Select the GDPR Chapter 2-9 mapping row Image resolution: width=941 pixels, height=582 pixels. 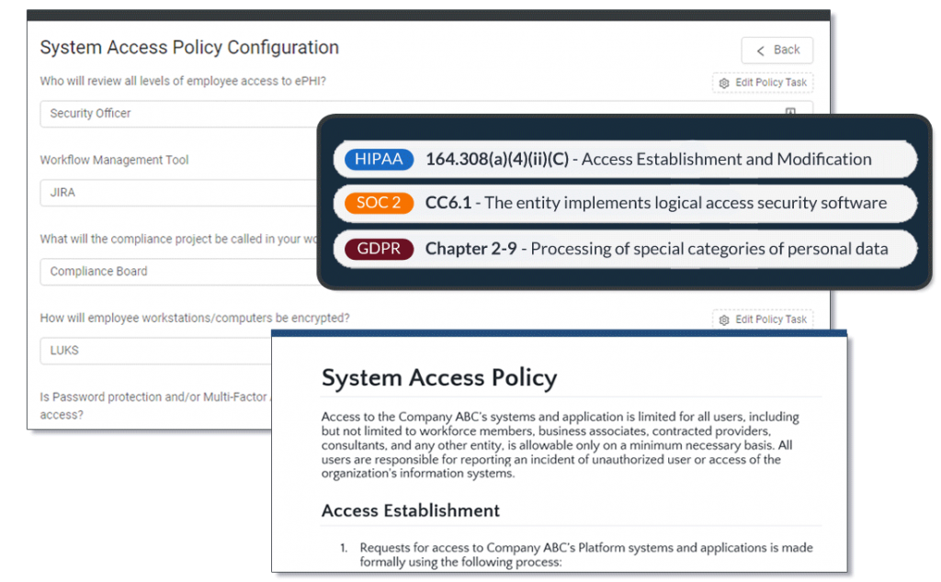tap(625, 249)
